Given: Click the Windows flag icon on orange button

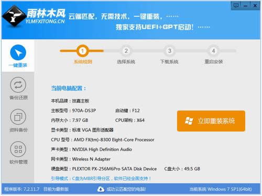Looking at the screenshot, I should [x=189, y=121].
